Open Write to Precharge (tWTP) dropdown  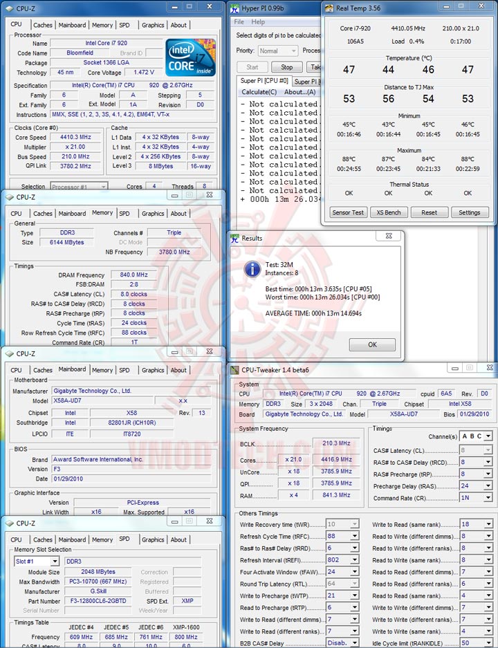pos(355,595)
